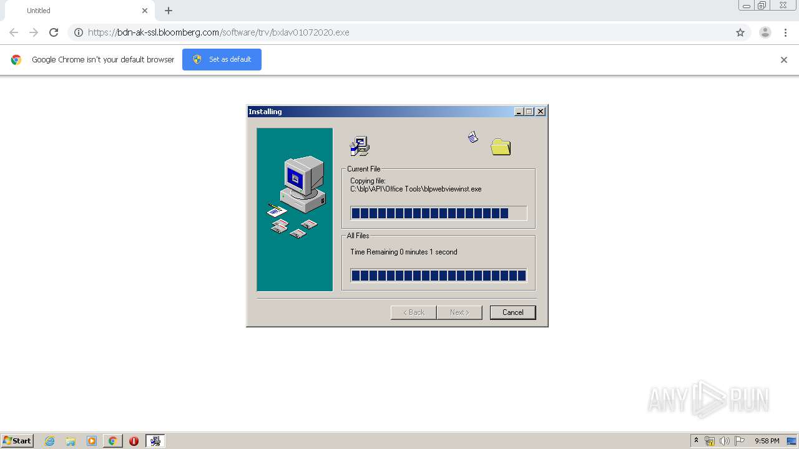The width and height of the screenshot is (799, 449).
Task: Click the Action Center flag icon
Action: tap(740, 441)
